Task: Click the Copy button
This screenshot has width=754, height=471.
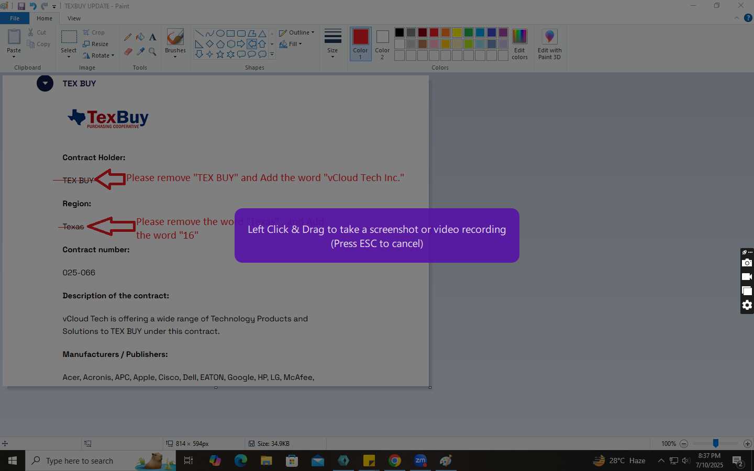Action: pos(39,44)
